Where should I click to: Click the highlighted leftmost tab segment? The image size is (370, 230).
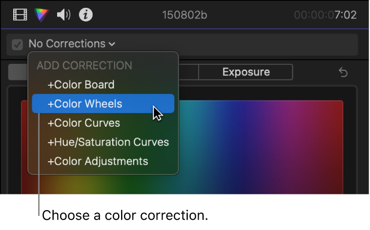19,72
